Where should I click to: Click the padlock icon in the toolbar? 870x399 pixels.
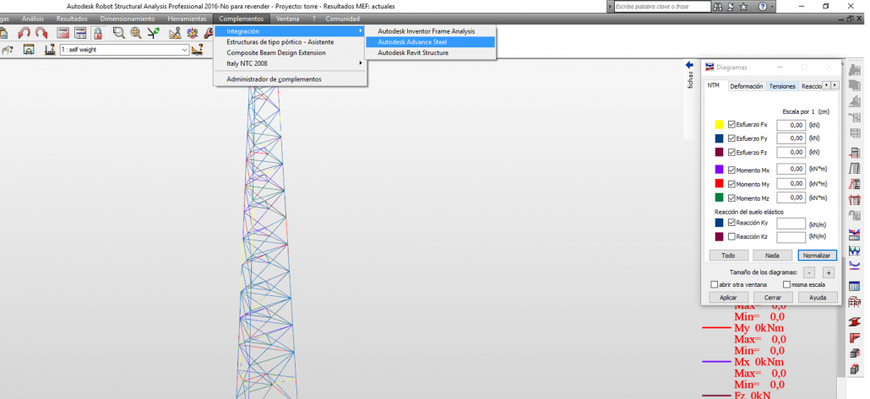pyautogui.click(x=98, y=34)
